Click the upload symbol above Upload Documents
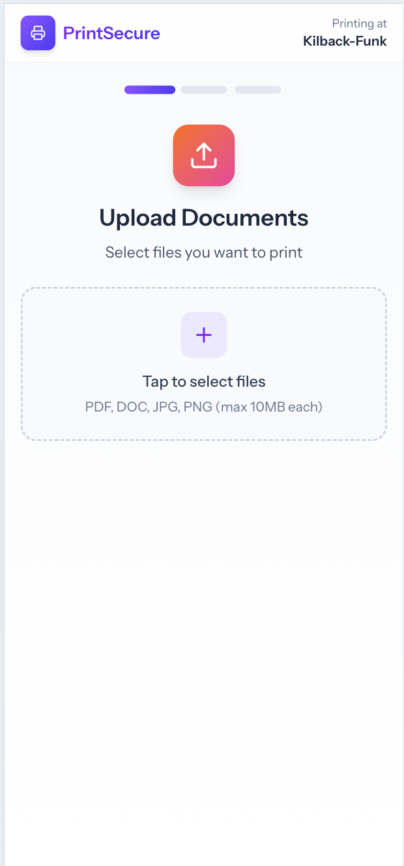The height and width of the screenshot is (866, 404). 203,155
